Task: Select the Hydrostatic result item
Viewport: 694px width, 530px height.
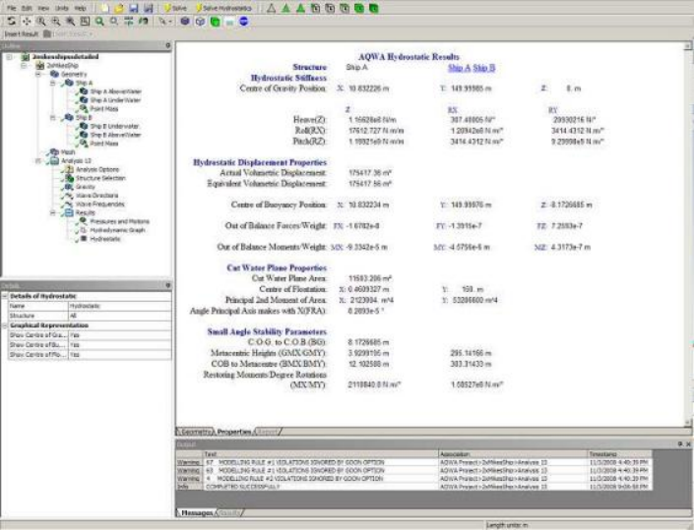Action: [105, 239]
